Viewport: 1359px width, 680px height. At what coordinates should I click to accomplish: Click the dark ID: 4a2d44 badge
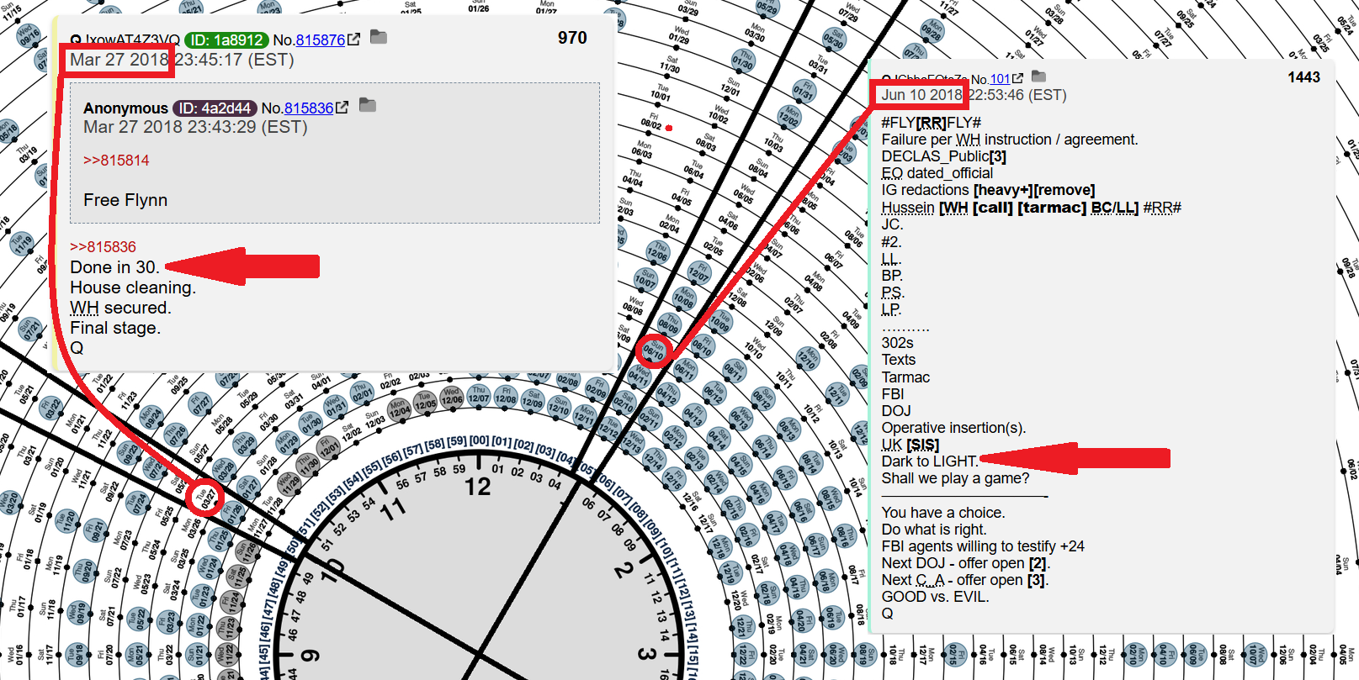click(215, 108)
